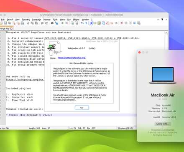Click the Mime Tool v2.9 line
Image resolution: width=184 pixels, height=152 pixels.
(x=20, y=100)
